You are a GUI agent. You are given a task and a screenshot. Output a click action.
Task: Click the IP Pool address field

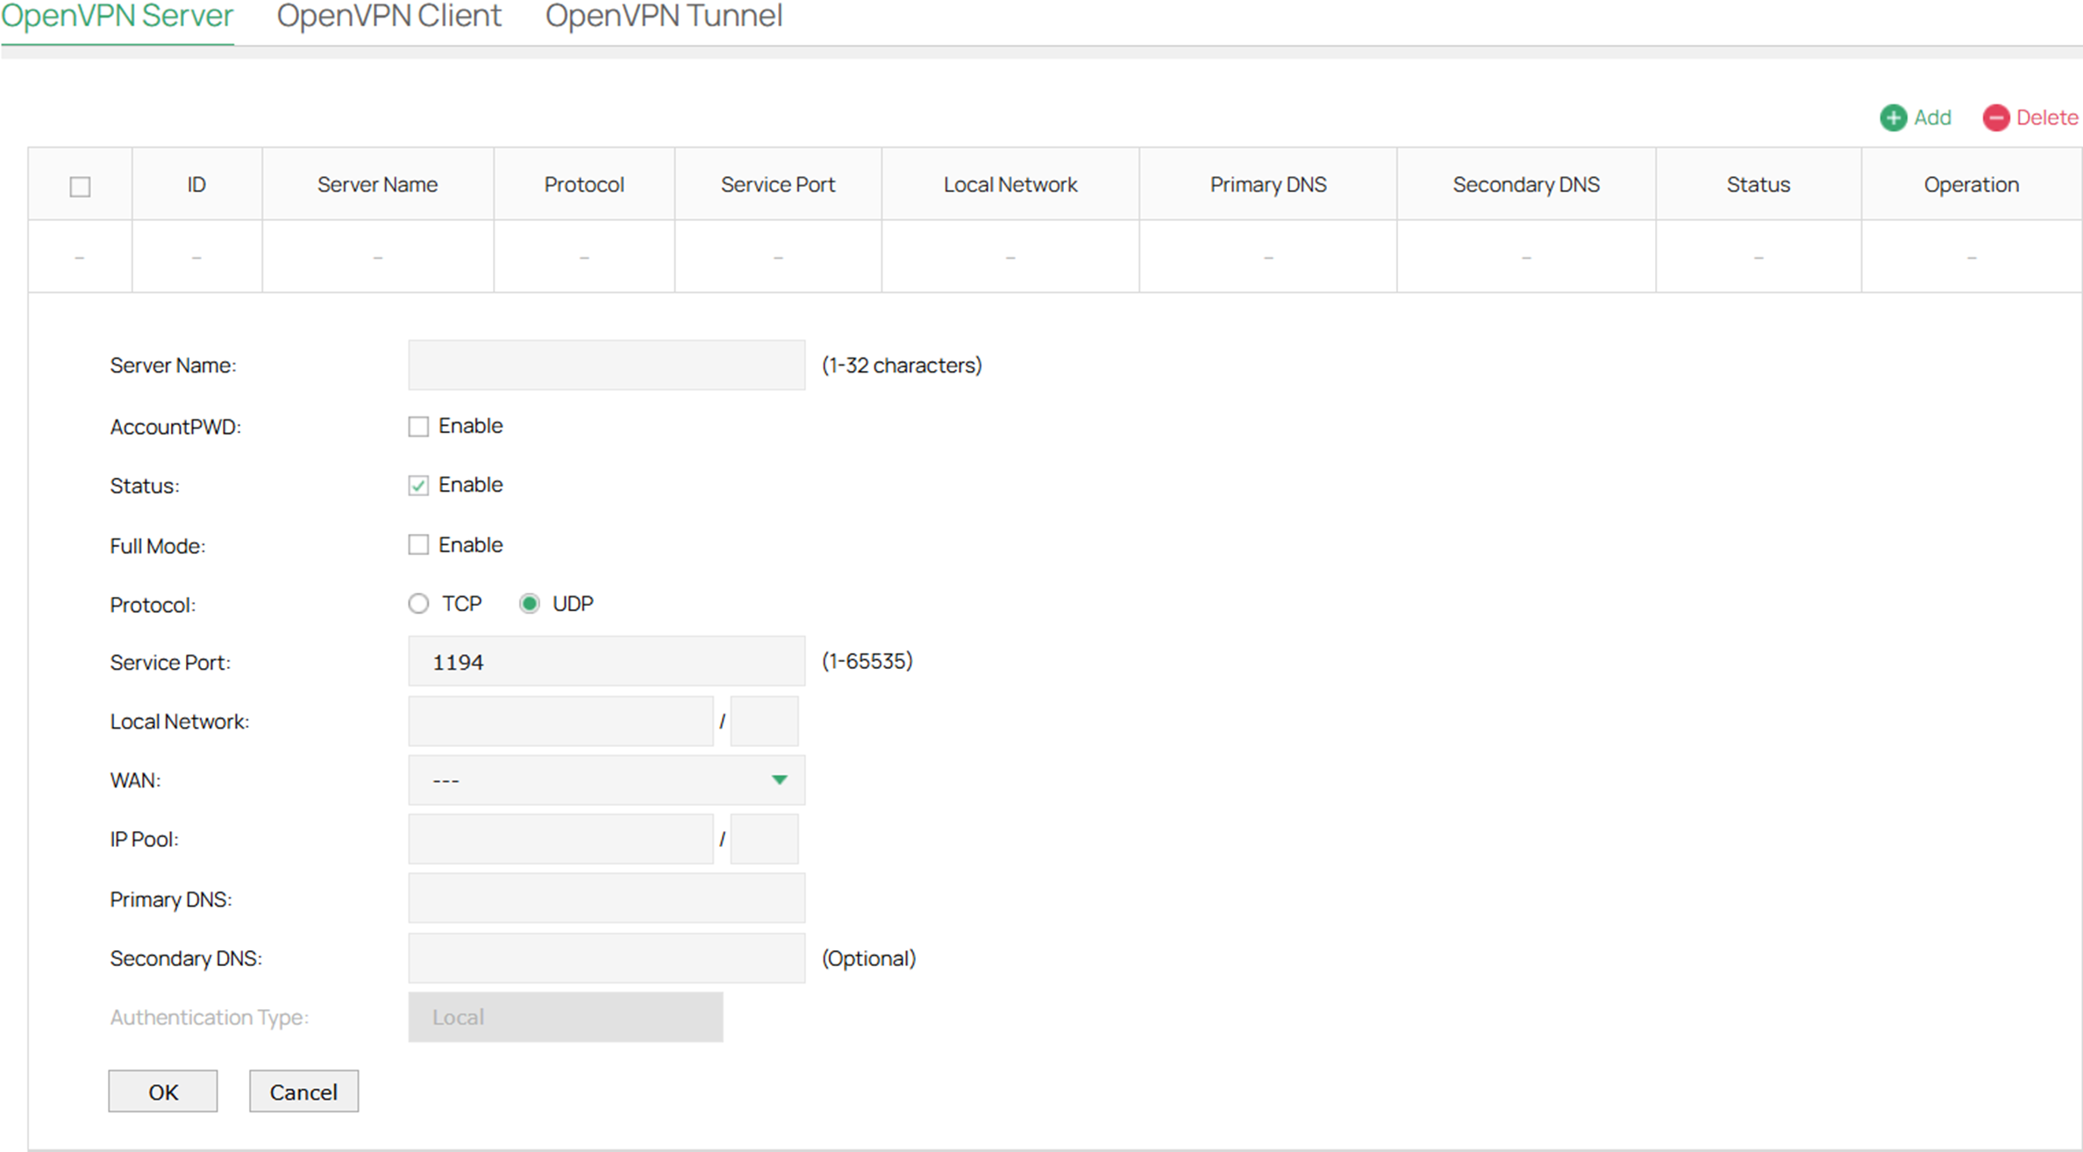point(560,838)
